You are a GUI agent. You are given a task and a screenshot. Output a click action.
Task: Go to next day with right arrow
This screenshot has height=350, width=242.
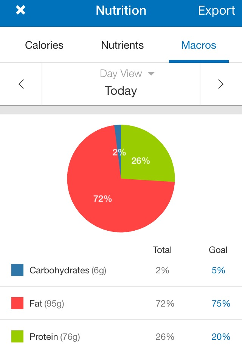(x=221, y=84)
